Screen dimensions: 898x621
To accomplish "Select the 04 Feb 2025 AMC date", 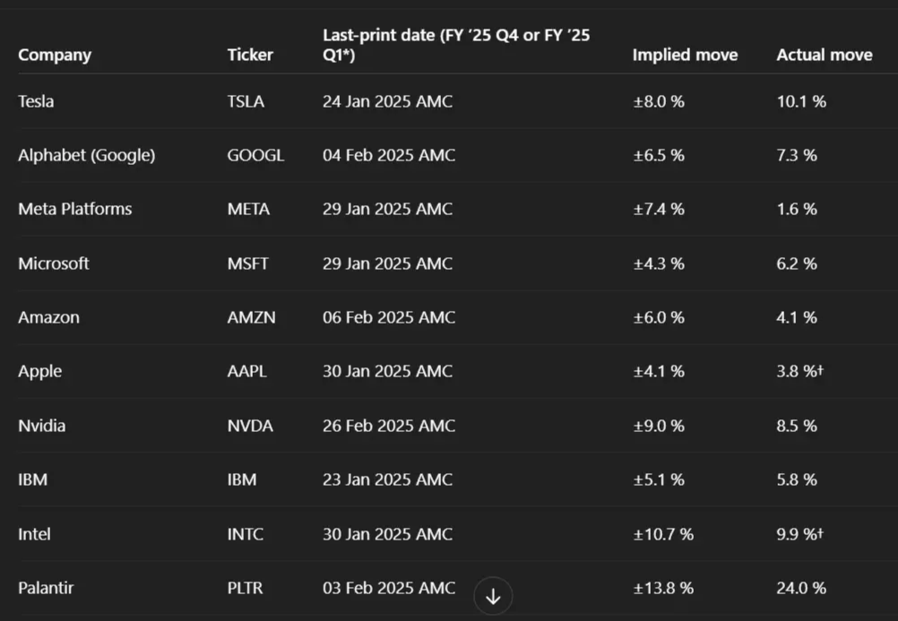I will click(x=389, y=155).
